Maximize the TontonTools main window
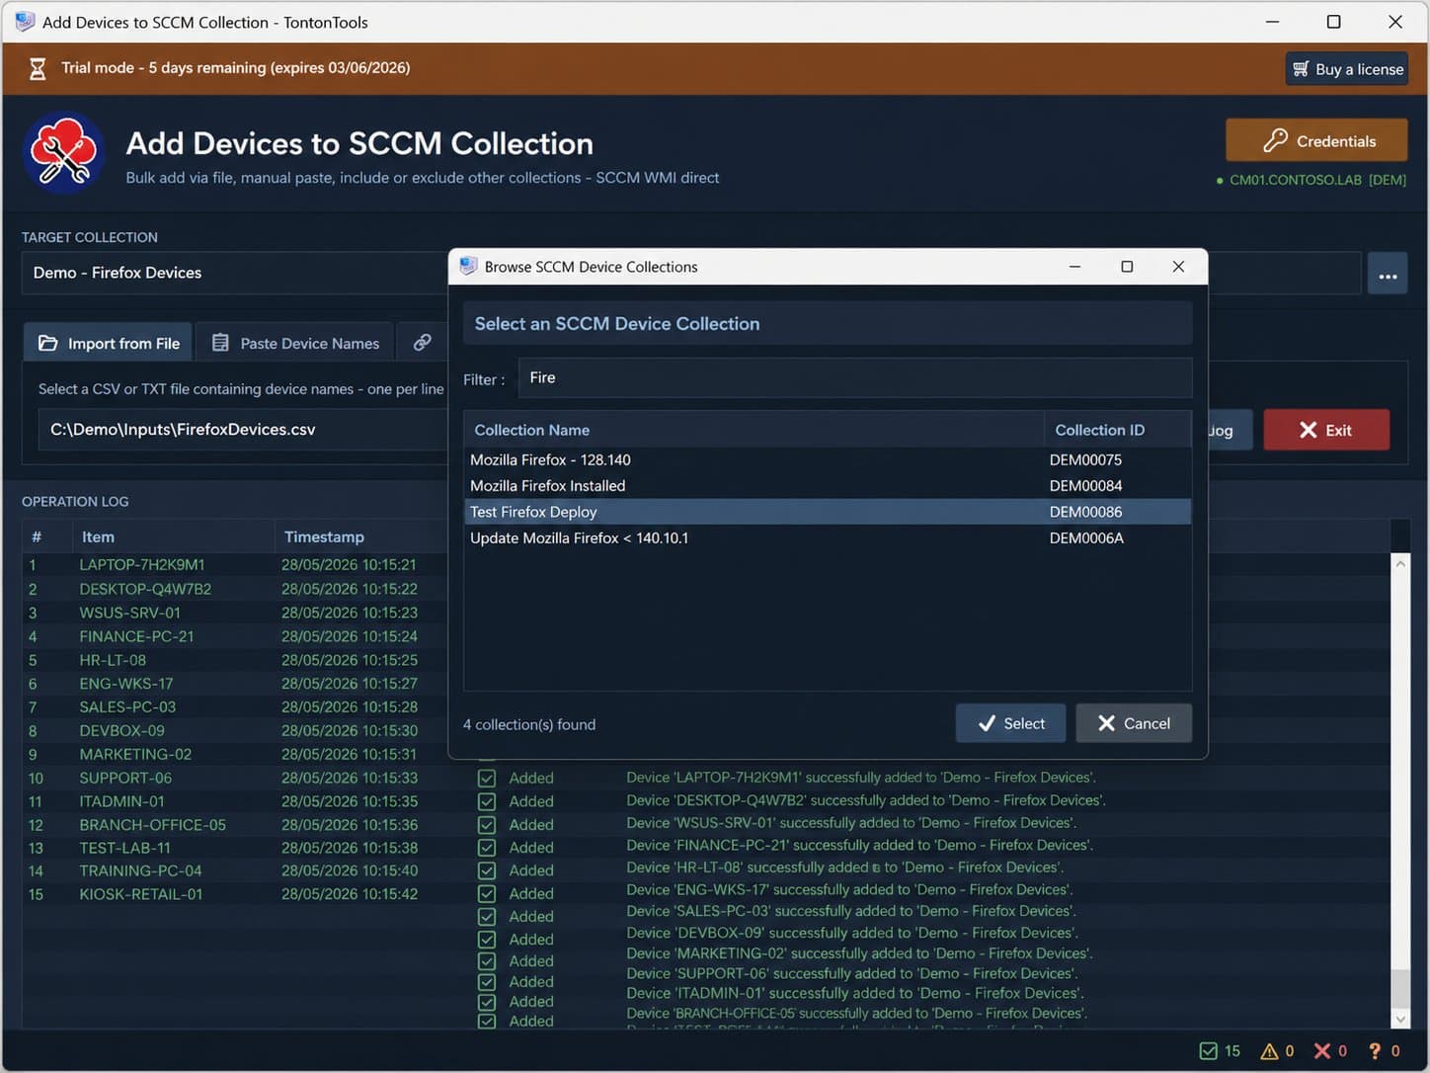The width and height of the screenshot is (1430, 1073). click(x=1334, y=22)
